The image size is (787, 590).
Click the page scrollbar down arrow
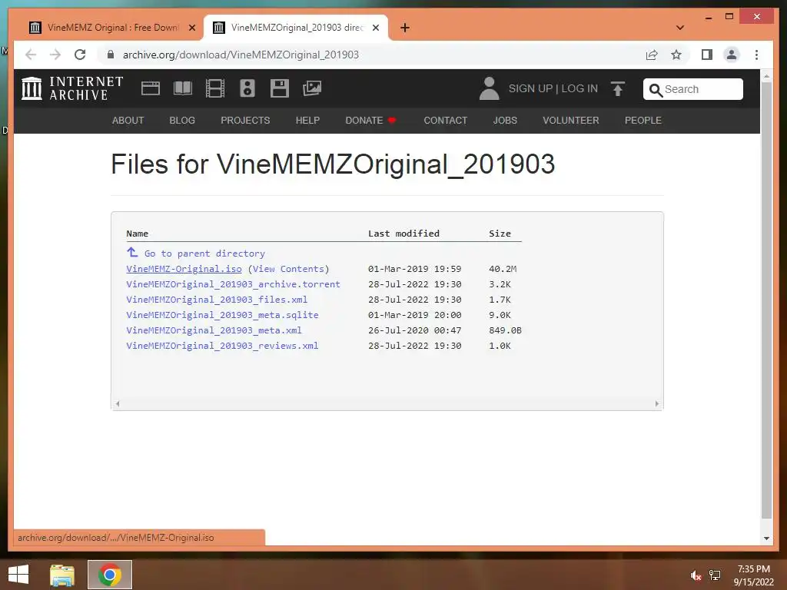766,539
